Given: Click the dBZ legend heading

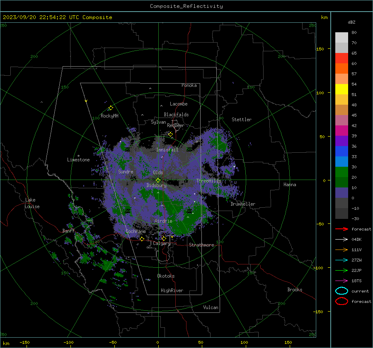Looking at the screenshot, I should click(x=351, y=22).
